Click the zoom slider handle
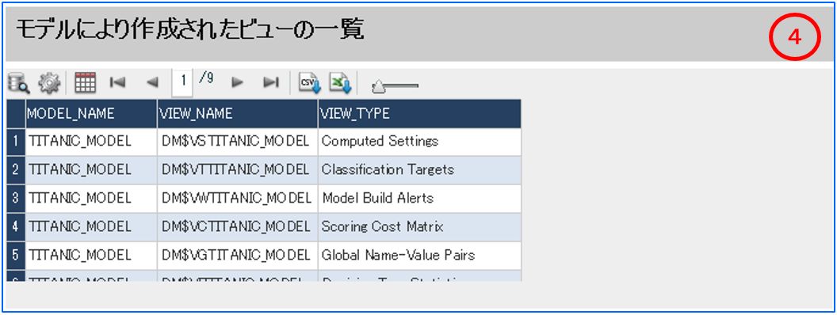The image size is (837, 315). [378, 87]
